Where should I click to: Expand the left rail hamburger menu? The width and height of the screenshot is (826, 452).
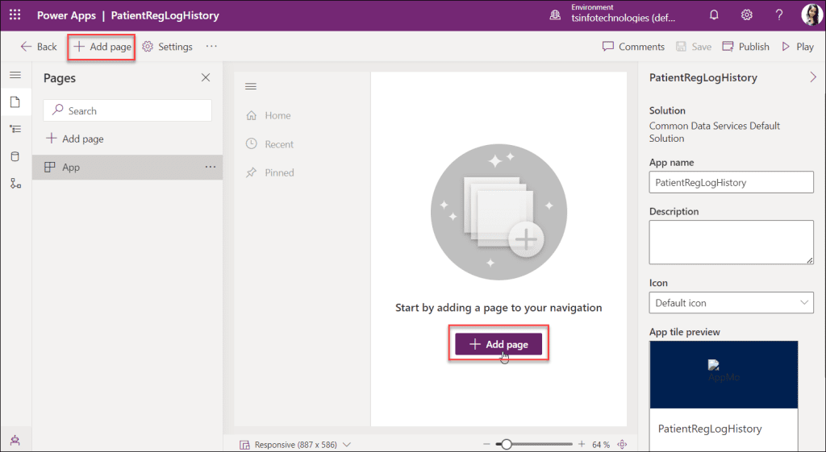click(15, 75)
